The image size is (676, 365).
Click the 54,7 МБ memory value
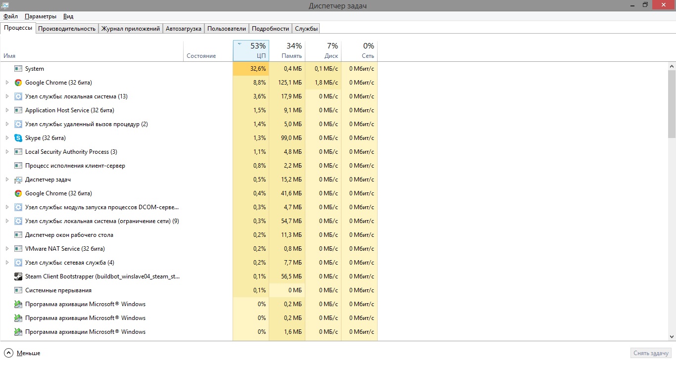[287, 221]
